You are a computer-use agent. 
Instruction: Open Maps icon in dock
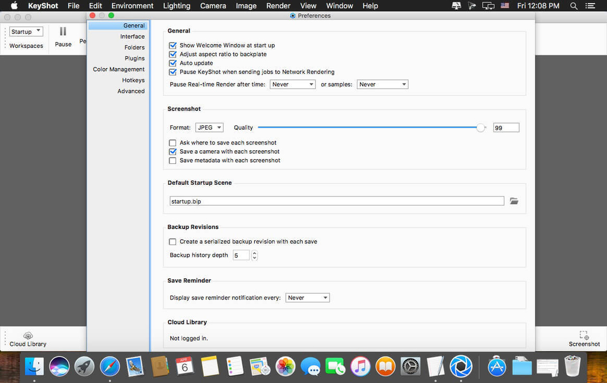(260, 366)
